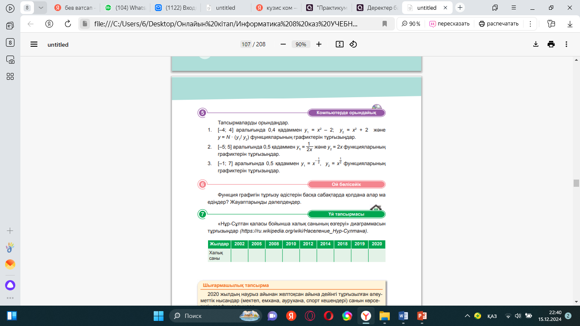Click the Шығармашылық тапсырма heading
The width and height of the screenshot is (580, 326).
tap(236, 285)
